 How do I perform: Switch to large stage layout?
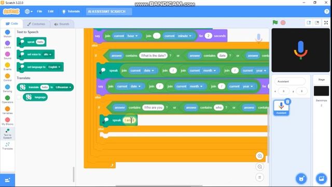(317, 23)
